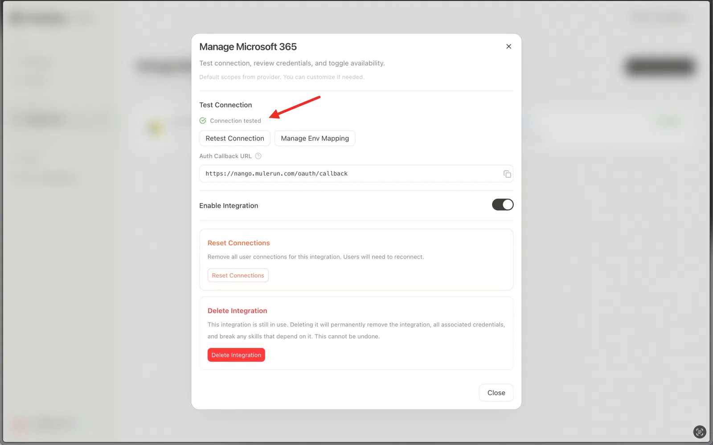The width and height of the screenshot is (713, 445).
Task: Click the 'Auth Callback URL' label
Action: (x=225, y=156)
